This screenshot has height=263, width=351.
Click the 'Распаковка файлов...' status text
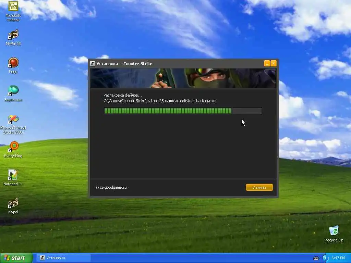tap(123, 95)
